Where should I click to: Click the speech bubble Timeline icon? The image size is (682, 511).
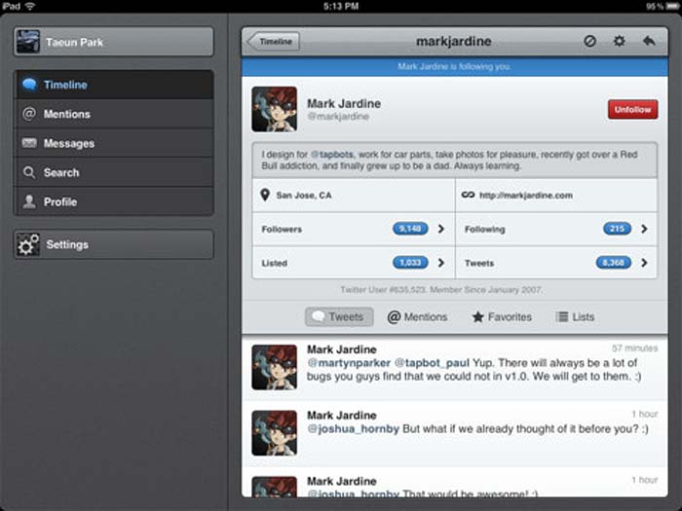tap(29, 84)
